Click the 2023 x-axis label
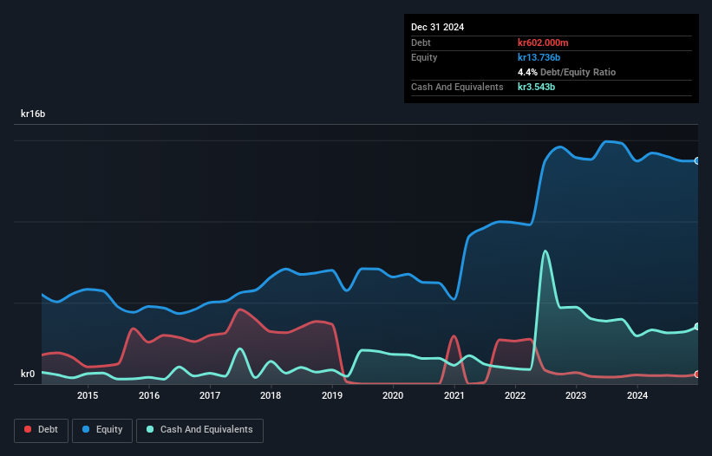The width and height of the screenshot is (712, 456). (x=576, y=395)
